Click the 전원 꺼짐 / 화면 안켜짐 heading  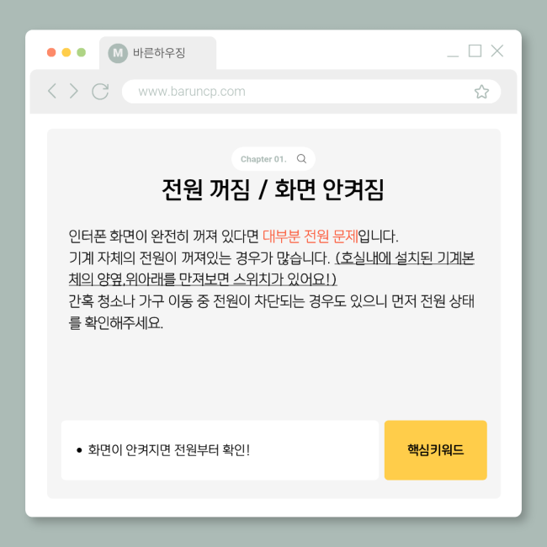point(273,189)
